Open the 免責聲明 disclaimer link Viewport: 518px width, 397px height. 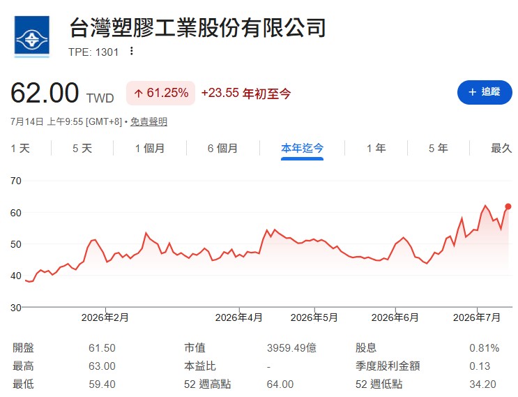pyautogui.click(x=148, y=121)
